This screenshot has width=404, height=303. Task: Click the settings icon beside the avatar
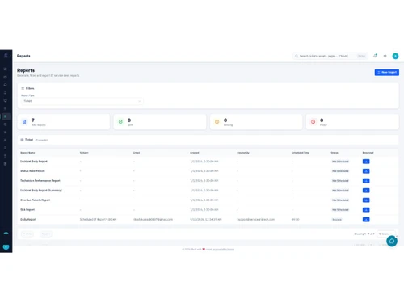click(385, 56)
